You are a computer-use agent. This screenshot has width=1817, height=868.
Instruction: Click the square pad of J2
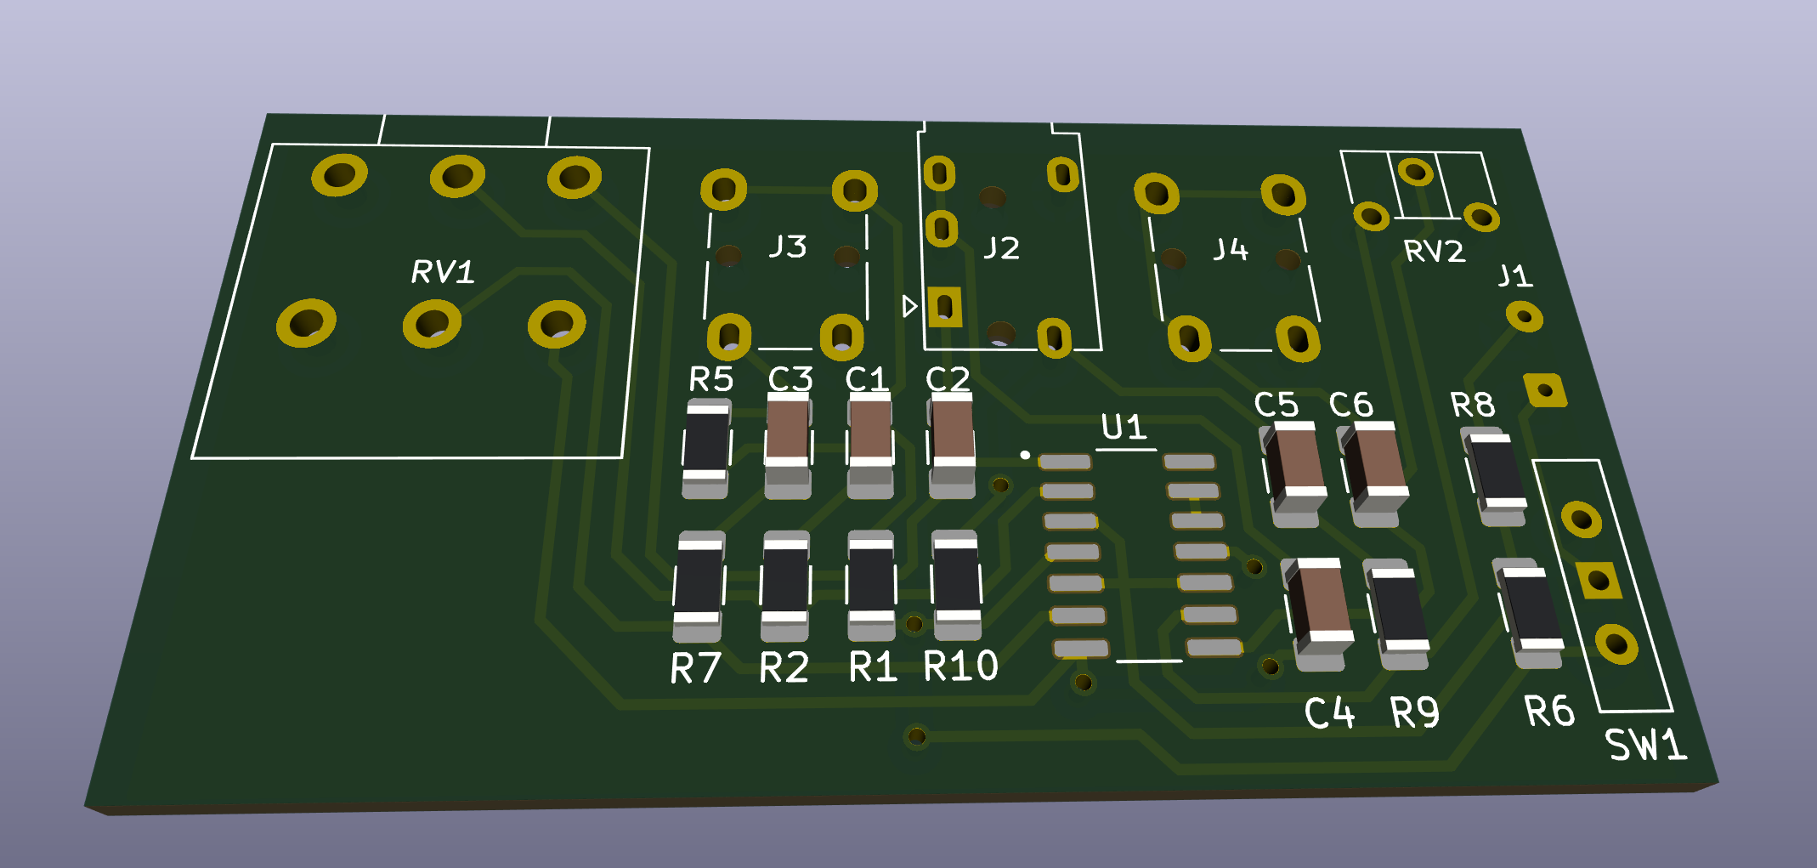click(944, 306)
